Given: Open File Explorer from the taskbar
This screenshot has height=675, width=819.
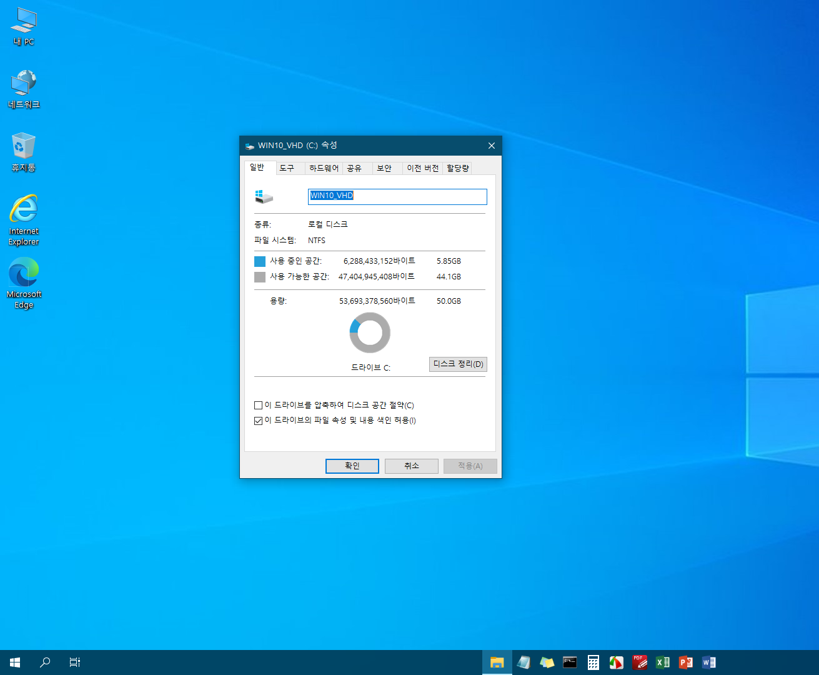Looking at the screenshot, I should (x=497, y=662).
